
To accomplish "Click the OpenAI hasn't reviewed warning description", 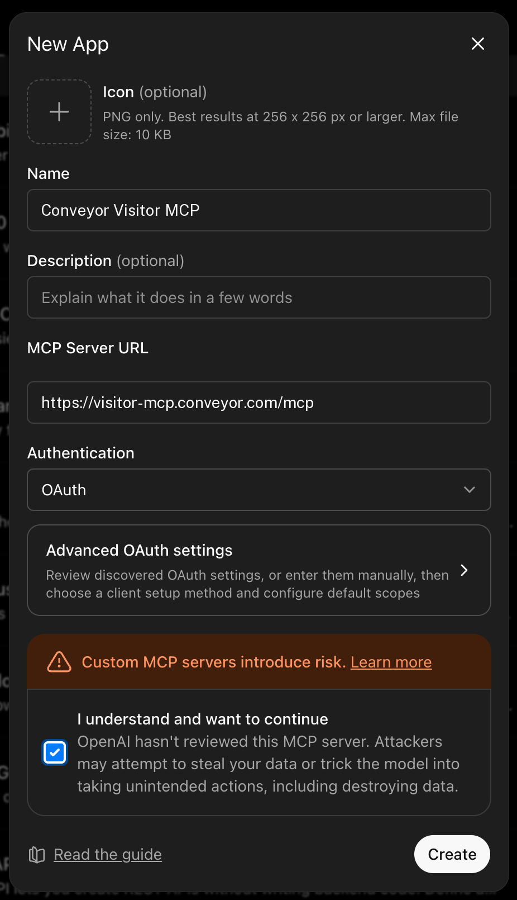I will (269, 764).
